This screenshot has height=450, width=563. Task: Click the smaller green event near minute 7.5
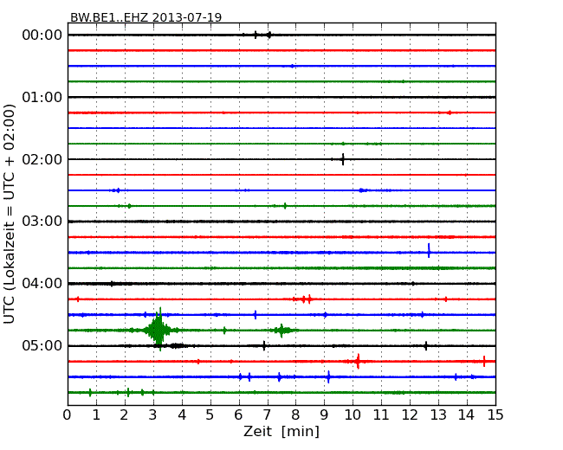[x=281, y=331]
